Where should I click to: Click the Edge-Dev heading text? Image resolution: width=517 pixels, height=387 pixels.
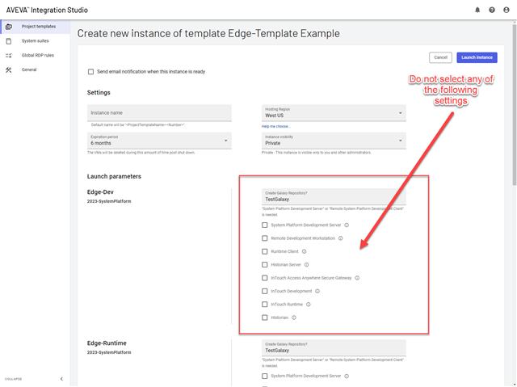[100, 192]
